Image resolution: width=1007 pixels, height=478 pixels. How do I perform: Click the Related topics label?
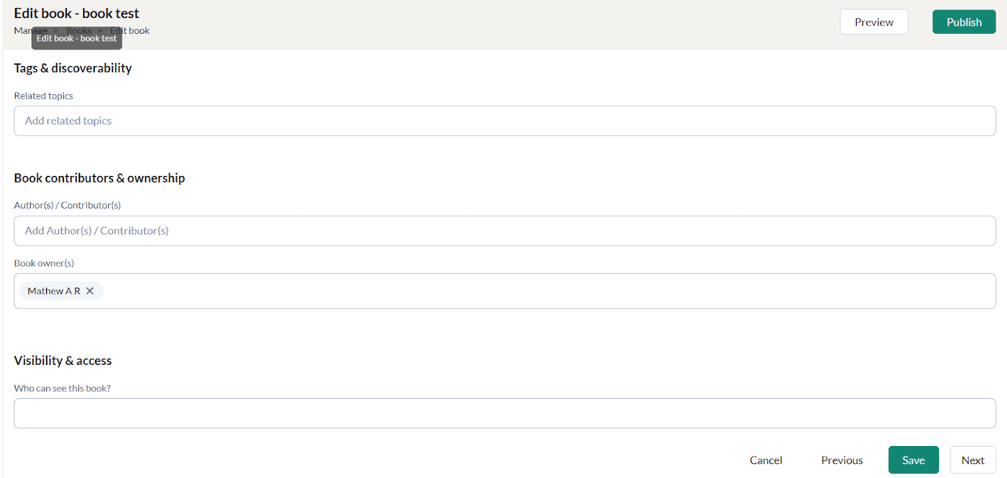click(x=43, y=95)
